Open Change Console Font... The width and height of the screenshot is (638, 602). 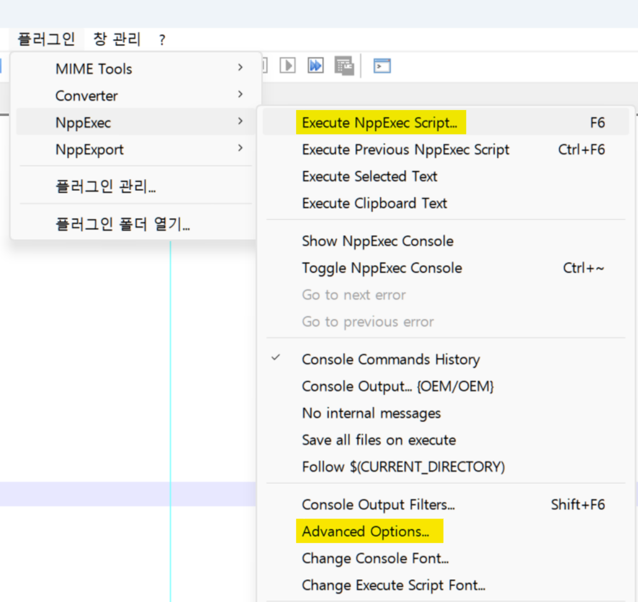click(x=446, y=558)
